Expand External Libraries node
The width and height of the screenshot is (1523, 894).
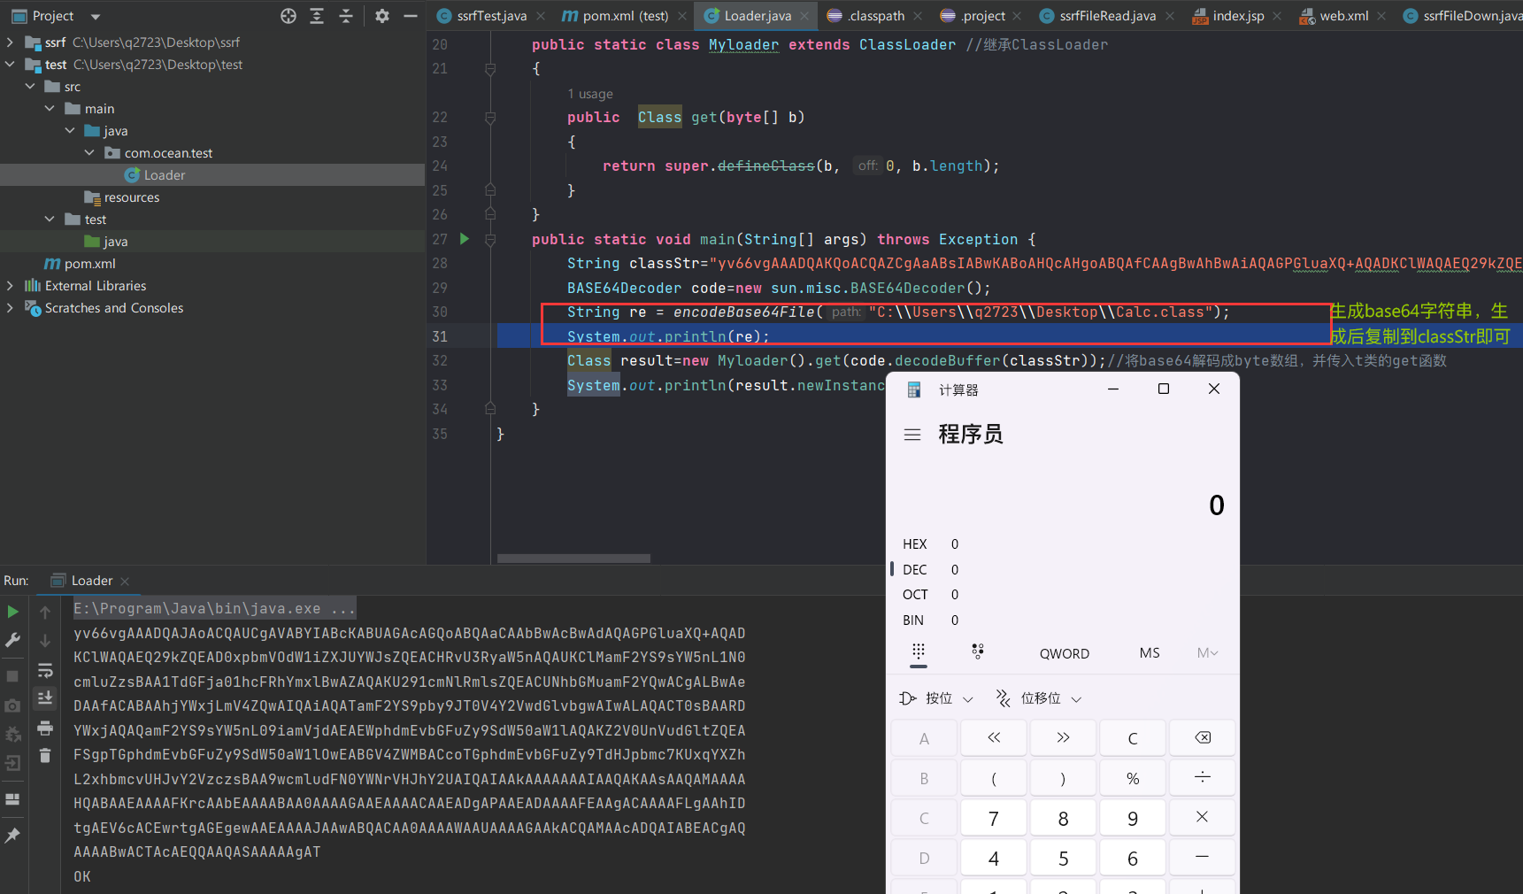10,286
